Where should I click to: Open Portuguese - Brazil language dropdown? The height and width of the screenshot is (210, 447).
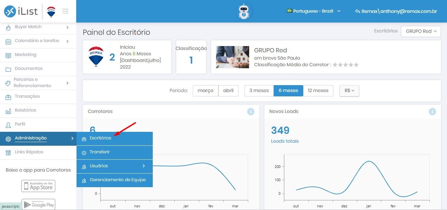click(x=313, y=11)
